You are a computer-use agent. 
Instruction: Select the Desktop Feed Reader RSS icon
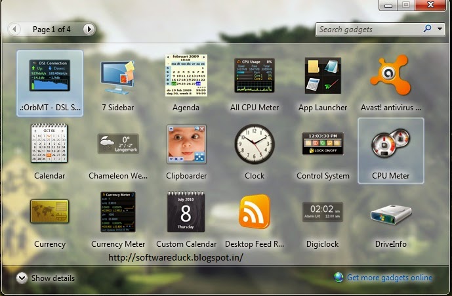(x=255, y=211)
